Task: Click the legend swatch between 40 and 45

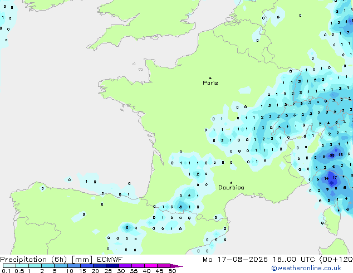Action: [151, 266]
